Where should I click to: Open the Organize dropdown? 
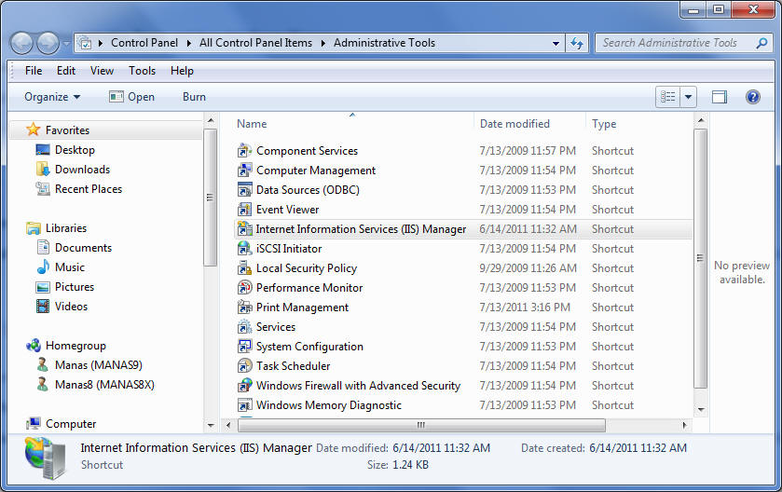pyautogui.click(x=52, y=97)
